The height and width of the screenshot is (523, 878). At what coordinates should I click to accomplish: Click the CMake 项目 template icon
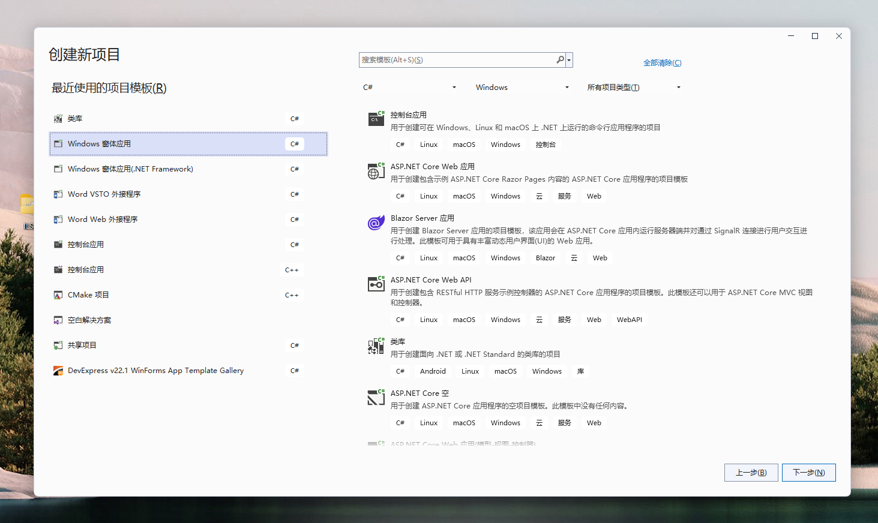(58, 294)
